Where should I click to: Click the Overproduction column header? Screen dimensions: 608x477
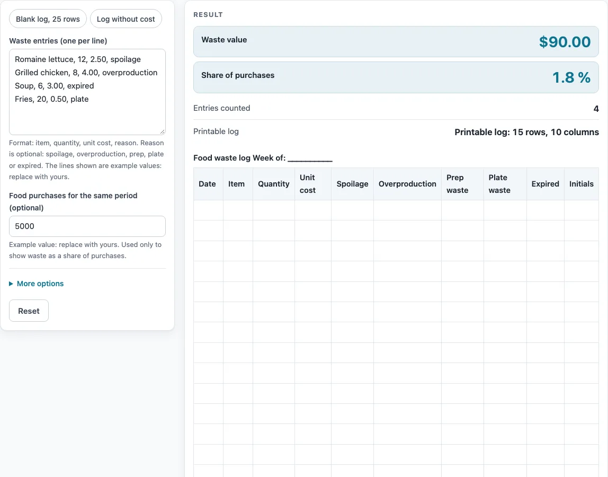(x=407, y=184)
